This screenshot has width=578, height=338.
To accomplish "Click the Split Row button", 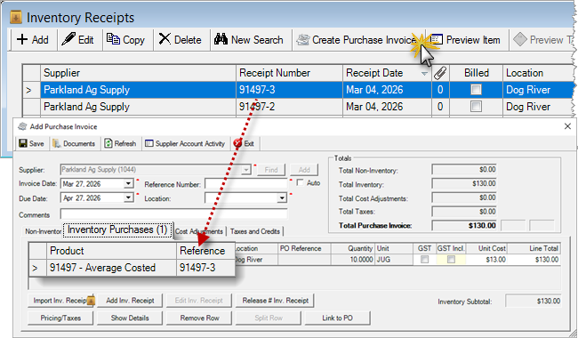I will tap(269, 318).
